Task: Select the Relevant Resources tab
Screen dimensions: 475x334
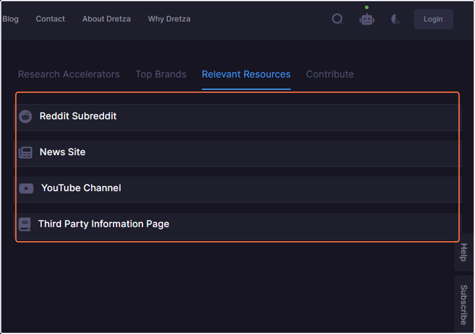Action: click(x=246, y=74)
